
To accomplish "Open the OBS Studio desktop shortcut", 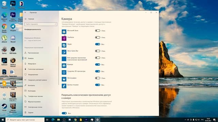I will (13, 50).
